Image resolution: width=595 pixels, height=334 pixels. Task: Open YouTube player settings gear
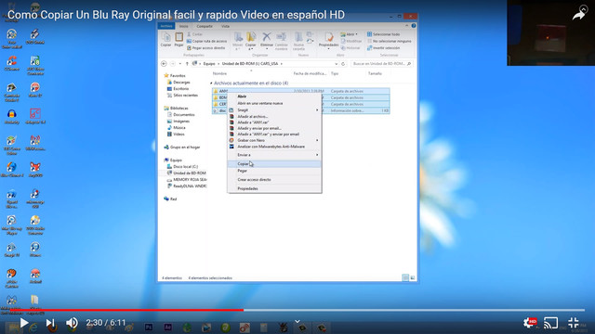[x=530, y=323]
